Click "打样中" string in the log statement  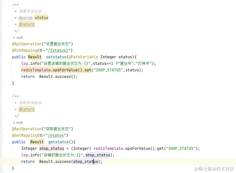(x=144, y=63)
